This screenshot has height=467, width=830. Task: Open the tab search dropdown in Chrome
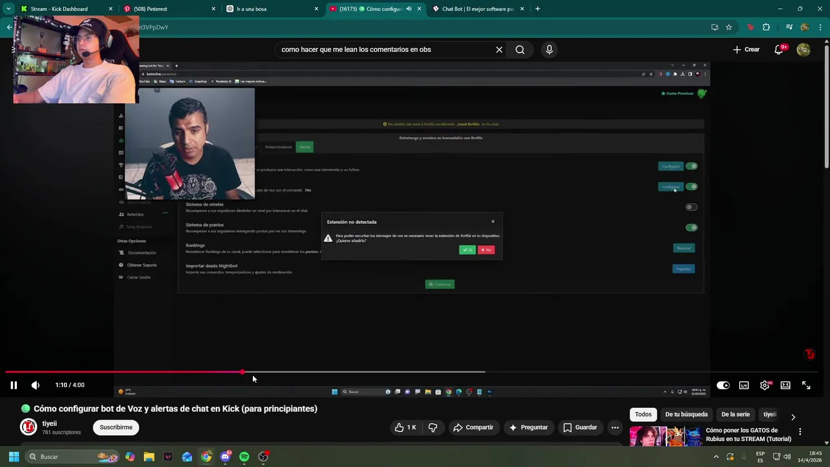8,9
